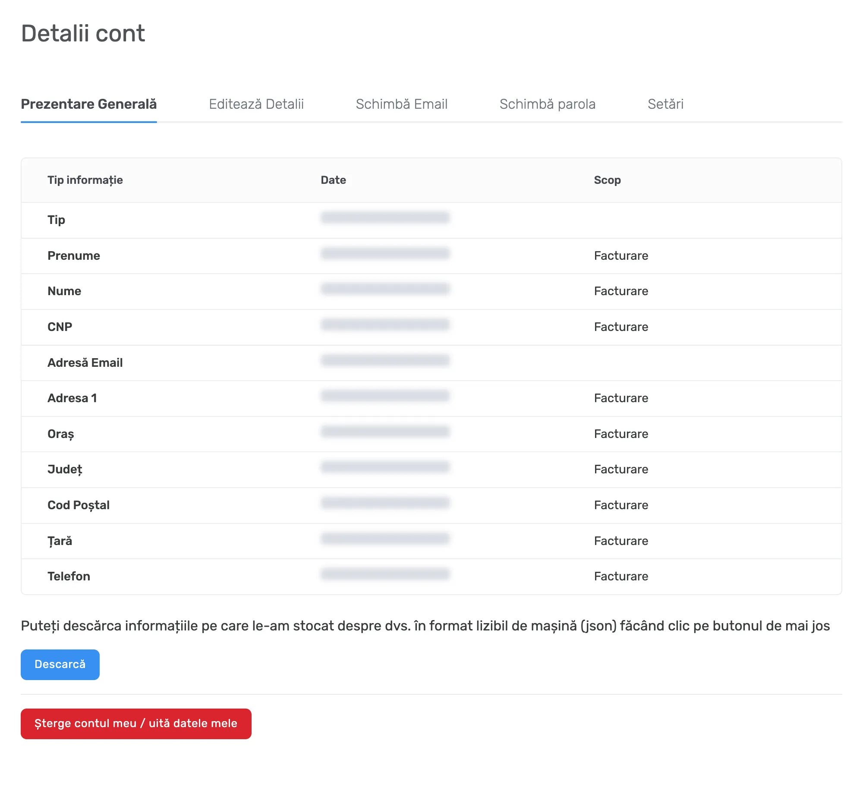Click the CNP row label
The image size is (863, 794).
(x=60, y=327)
